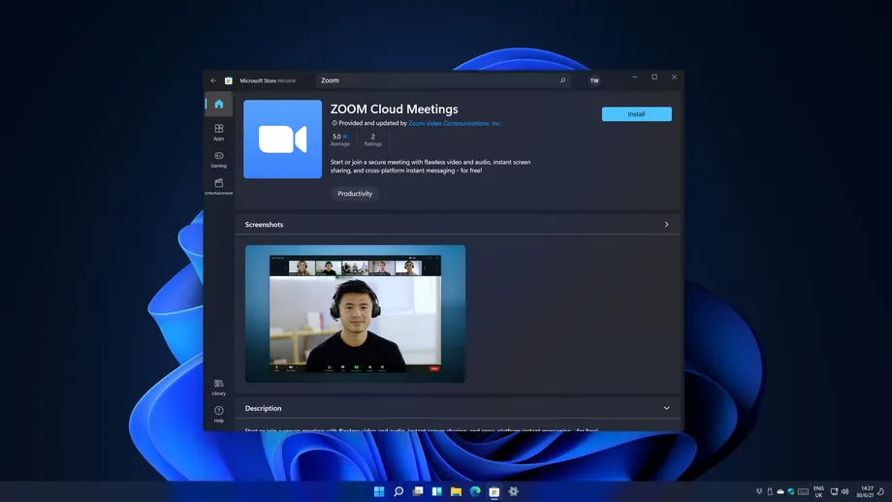Click the ZOOM app logo tile
Screen dimensions: 892x502
[x=282, y=140]
